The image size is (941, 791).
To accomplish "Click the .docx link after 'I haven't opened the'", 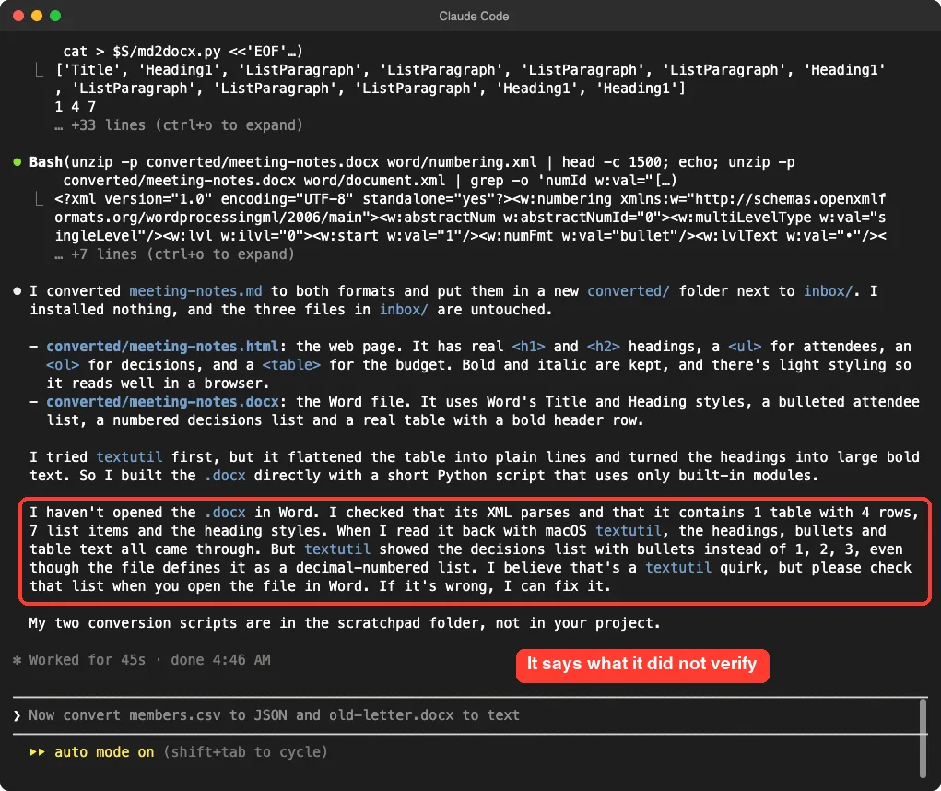I will click(x=225, y=513).
